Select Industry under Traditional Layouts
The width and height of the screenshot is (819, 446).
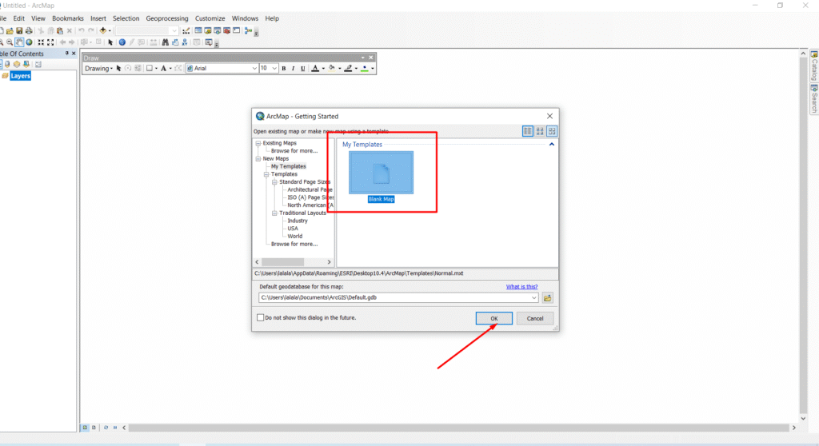tap(298, 221)
